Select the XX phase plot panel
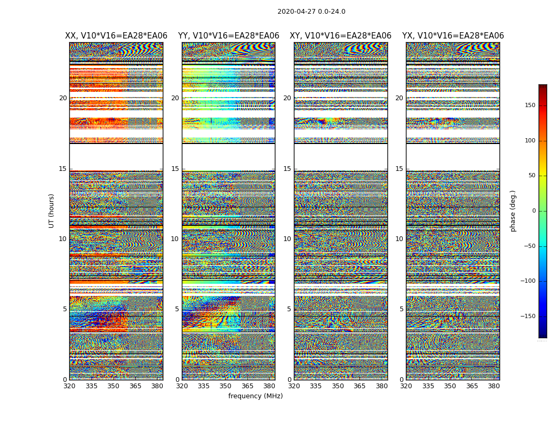 (116, 211)
